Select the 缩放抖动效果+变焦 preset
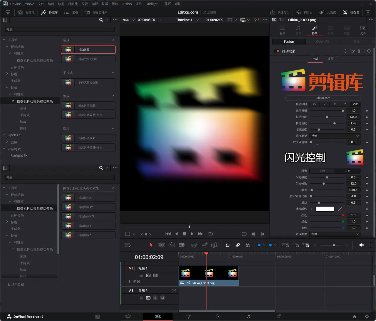 coord(88,115)
